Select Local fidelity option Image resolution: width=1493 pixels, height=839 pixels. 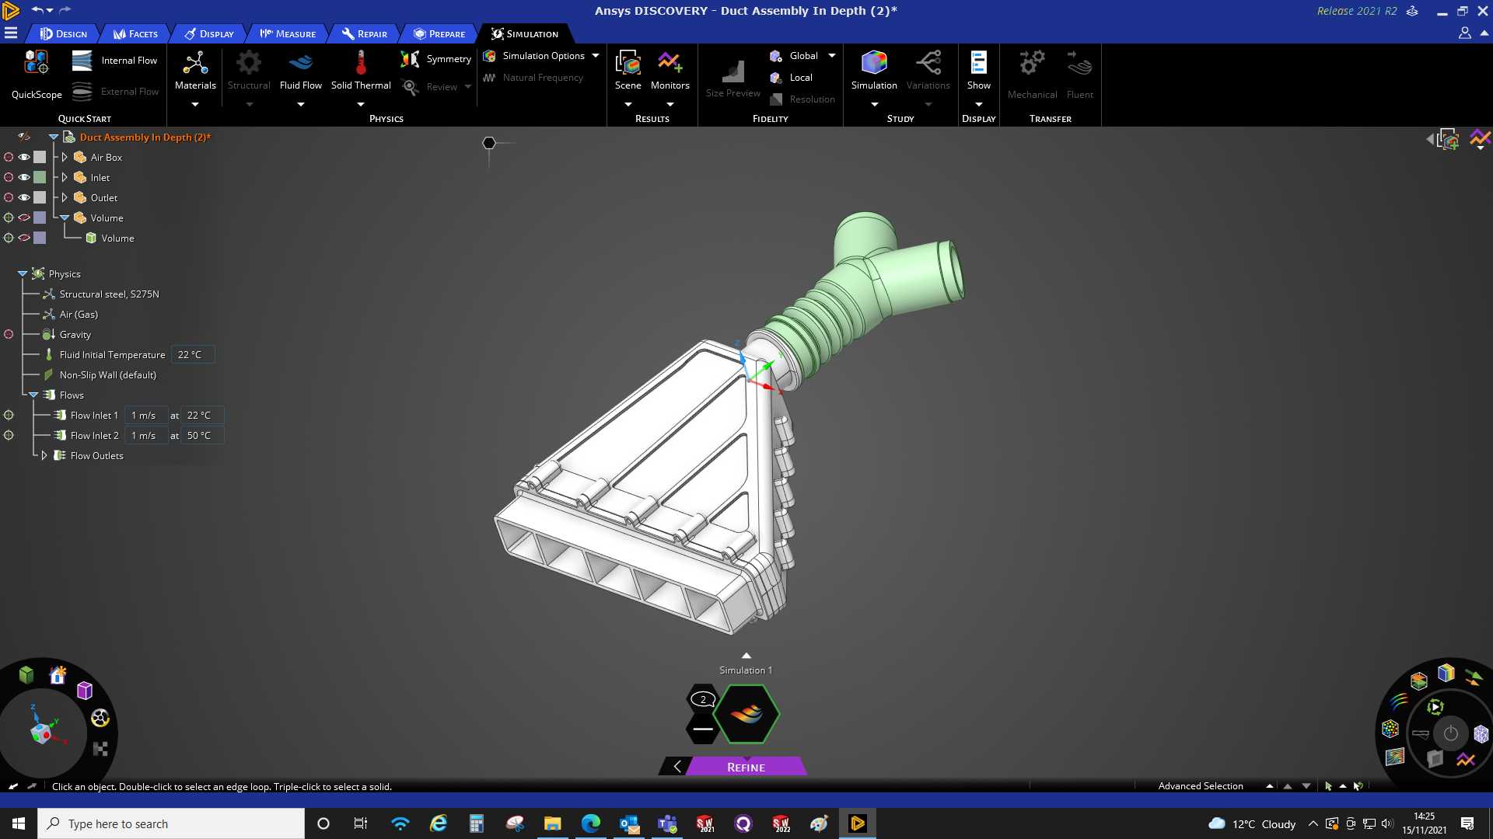792,78
